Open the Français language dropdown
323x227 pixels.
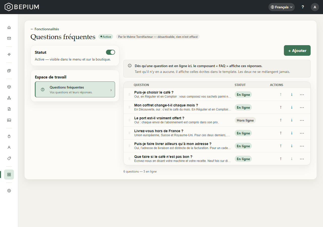282,7
